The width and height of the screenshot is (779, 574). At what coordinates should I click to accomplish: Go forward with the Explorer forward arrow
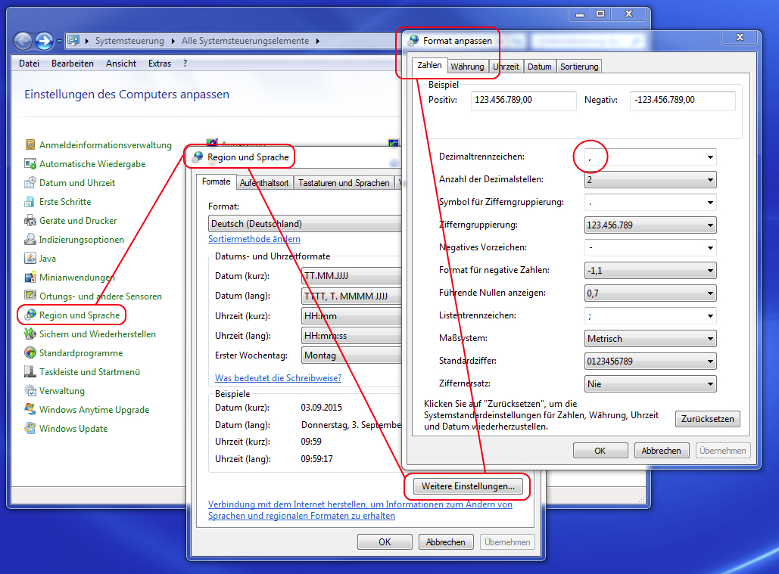click(44, 41)
